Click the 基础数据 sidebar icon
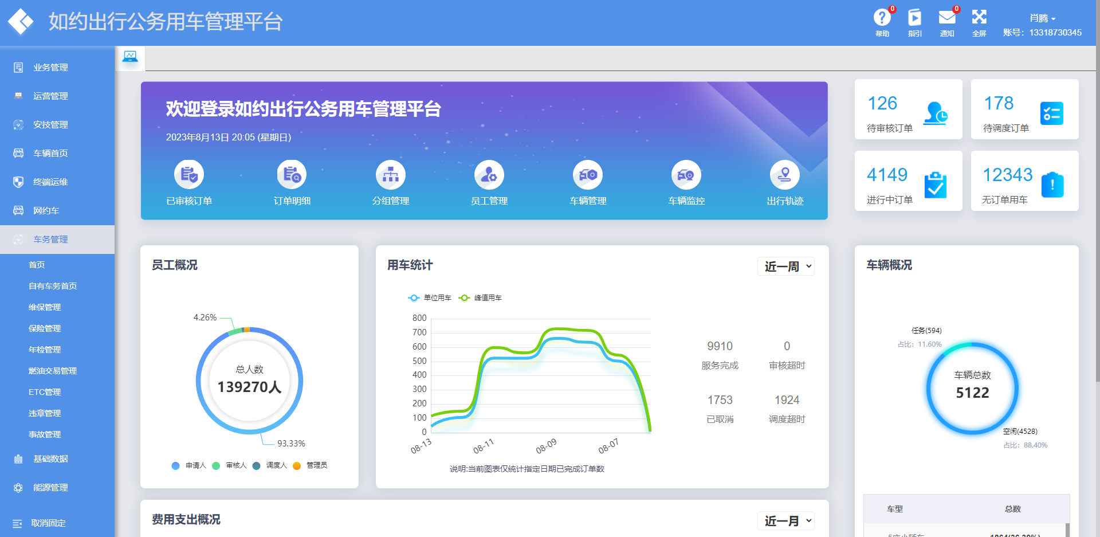The image size is (1100, 537). pos(18,459)
